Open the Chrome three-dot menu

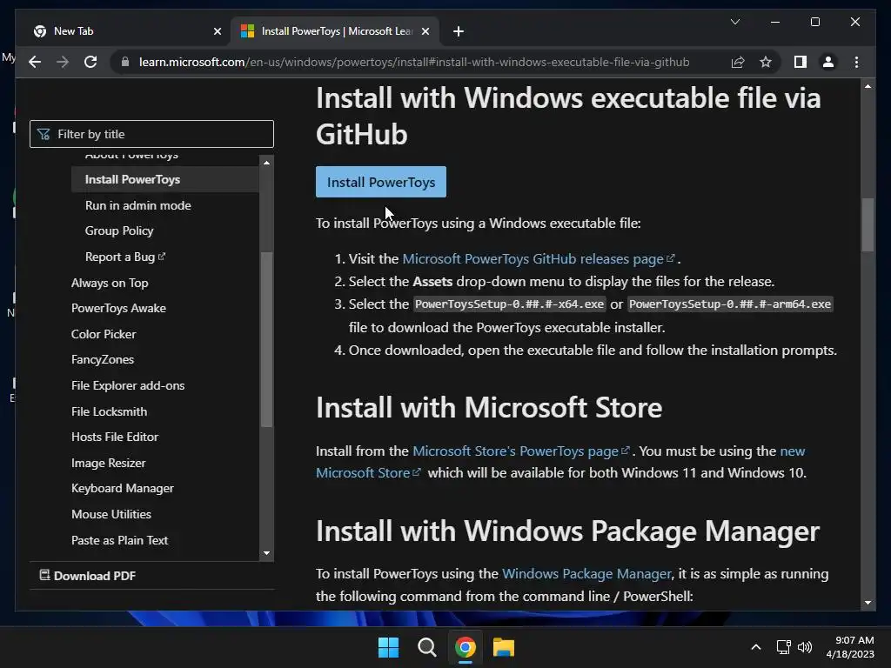(x=856, y=62)
